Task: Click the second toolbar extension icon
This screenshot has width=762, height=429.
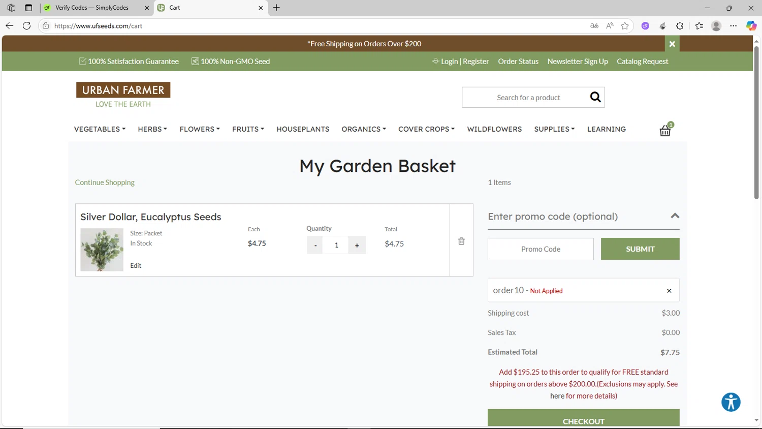Action: click(662, 26)
